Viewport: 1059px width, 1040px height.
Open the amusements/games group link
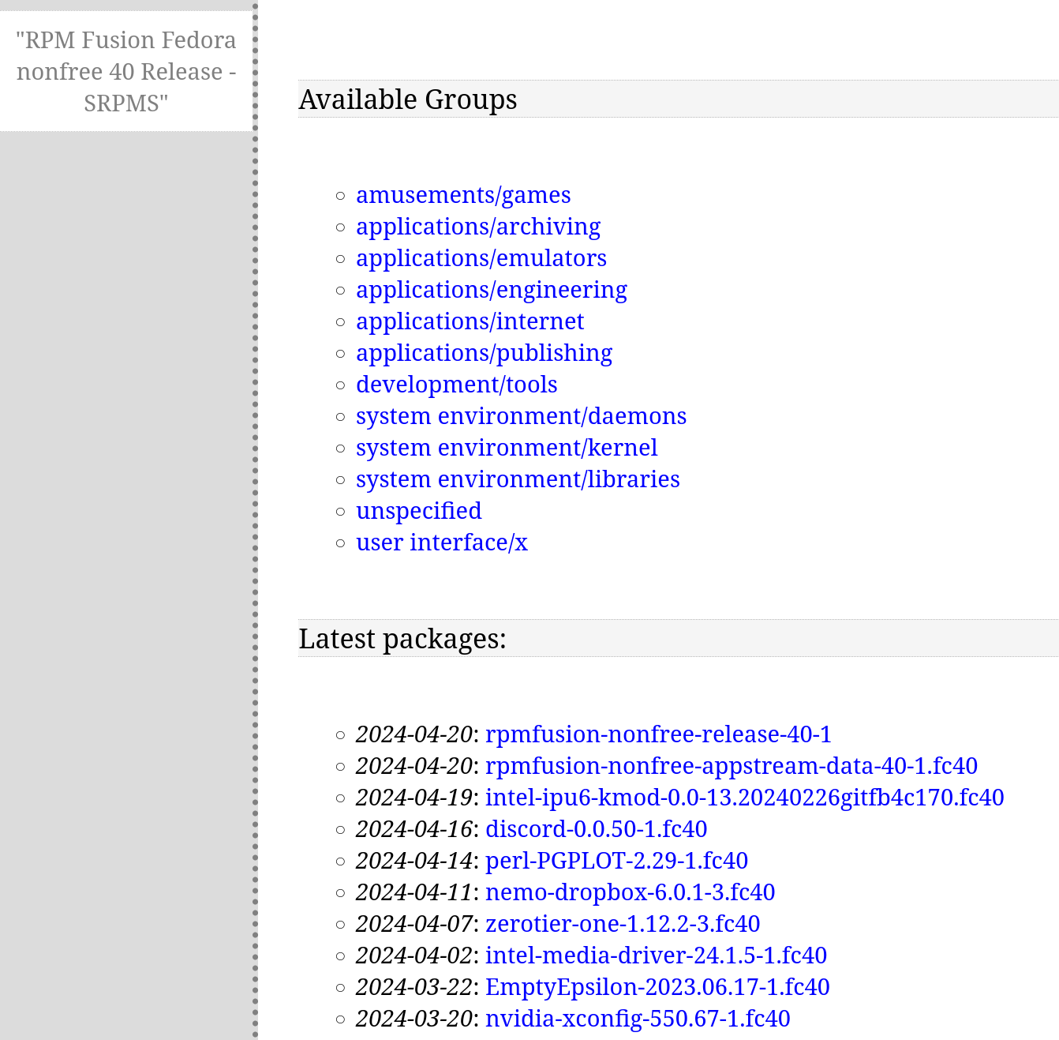pyautogui.click(x=463, y=195)
